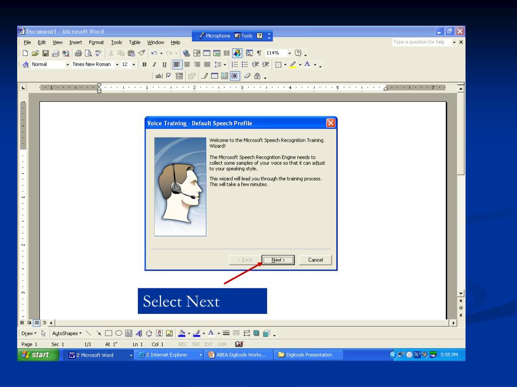The height and width of the screenshot is (387, 517).
Task: Toggle Bold formatting
Action: click(144, 64)
